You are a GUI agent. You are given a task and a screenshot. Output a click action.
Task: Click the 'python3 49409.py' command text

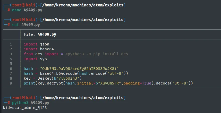[31, 103]
